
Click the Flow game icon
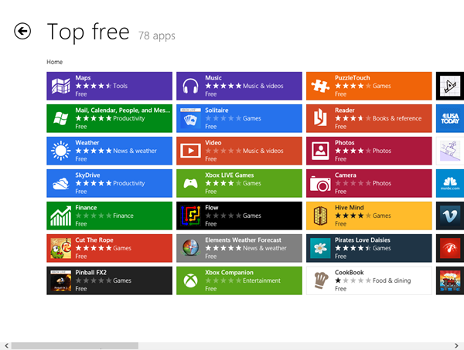click(190, 216)
